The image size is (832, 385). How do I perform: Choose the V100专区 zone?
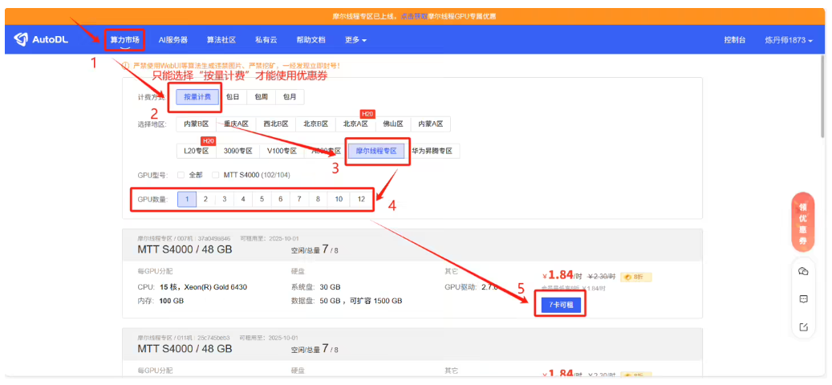(x=282, y=151)
